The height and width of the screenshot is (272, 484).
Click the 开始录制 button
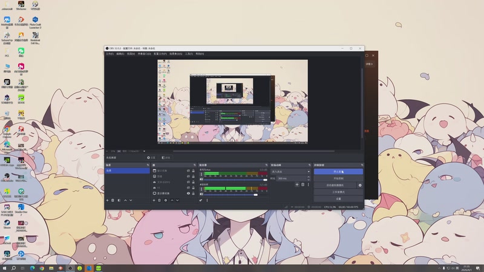tap(338, 178)
